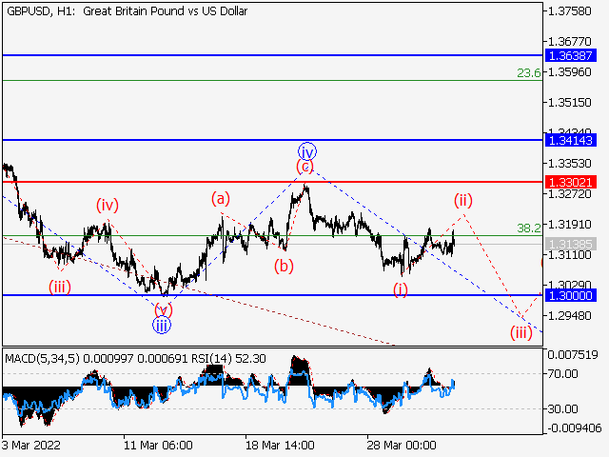
Task: Click the 1.31100 price scale value
Action: pyautogui.click(x=569, y=255)
